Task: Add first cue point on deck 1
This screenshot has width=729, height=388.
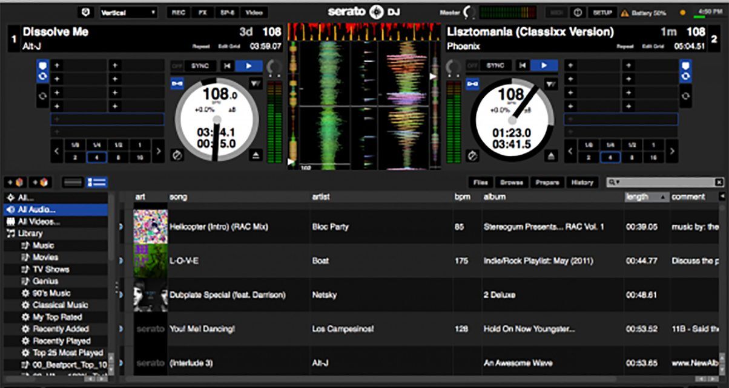Action: (57, 65)
